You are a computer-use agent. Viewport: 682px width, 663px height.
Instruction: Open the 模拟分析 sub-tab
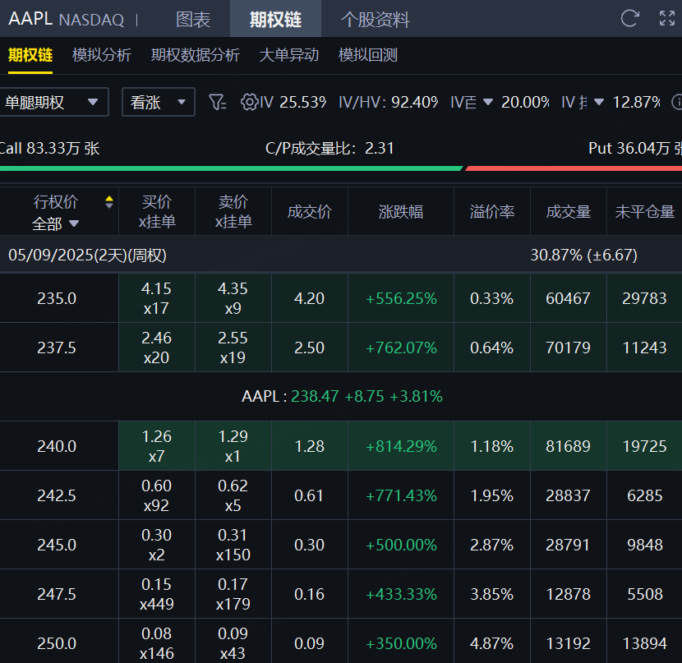click(102, 55)
